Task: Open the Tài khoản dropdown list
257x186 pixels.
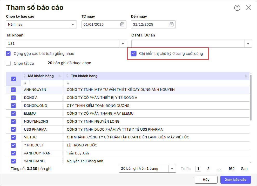Action: (123, 44)
